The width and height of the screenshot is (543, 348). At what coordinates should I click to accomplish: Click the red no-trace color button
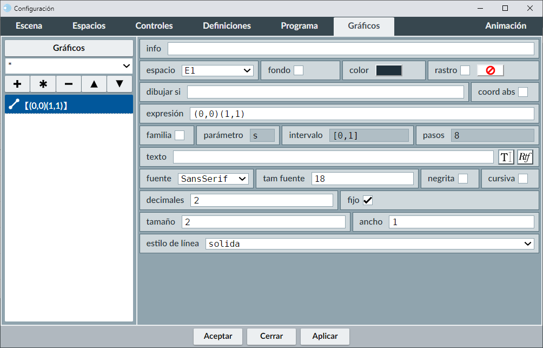pyautogui.click(x=490, y=70)
